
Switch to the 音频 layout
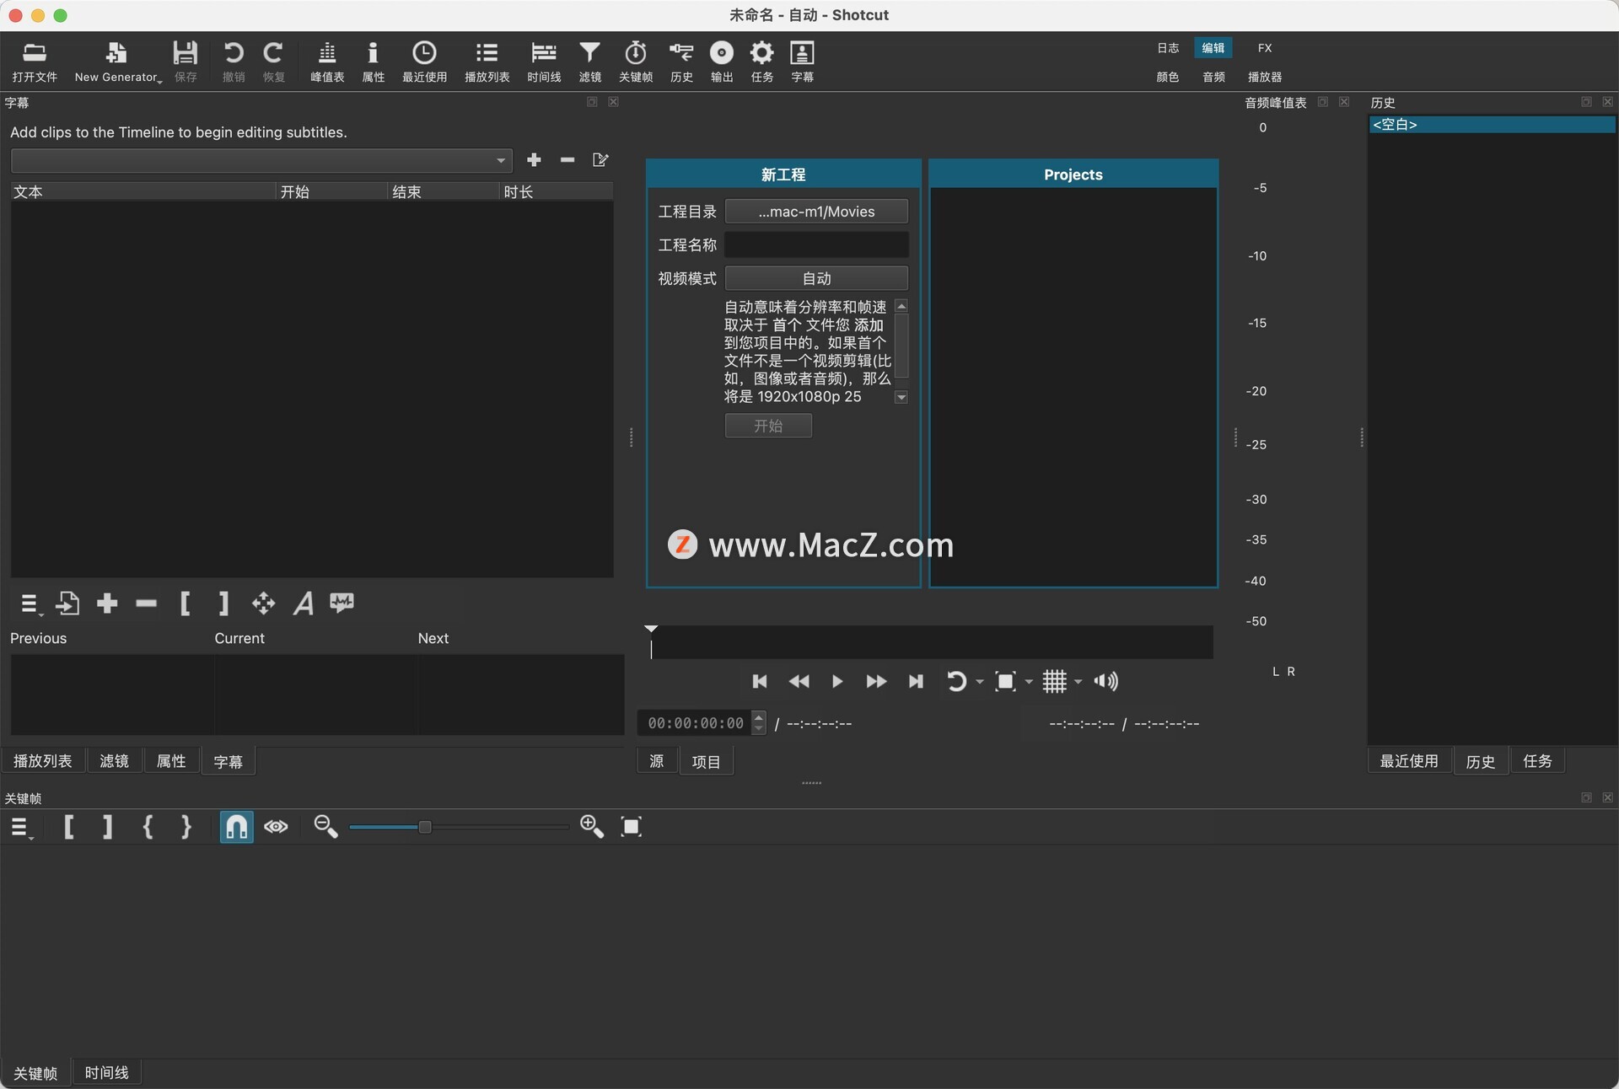tap(1213, 77)
